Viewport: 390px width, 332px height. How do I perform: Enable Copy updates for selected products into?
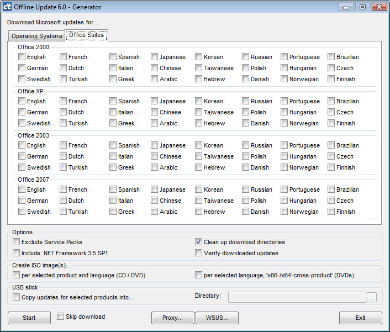coord(16,297)
